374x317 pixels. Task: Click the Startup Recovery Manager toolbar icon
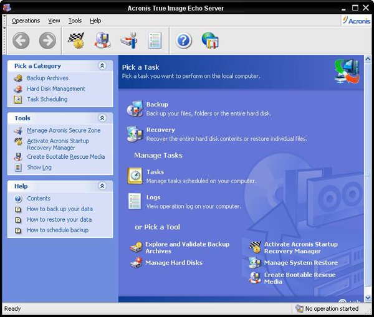[x=76, y=40]
